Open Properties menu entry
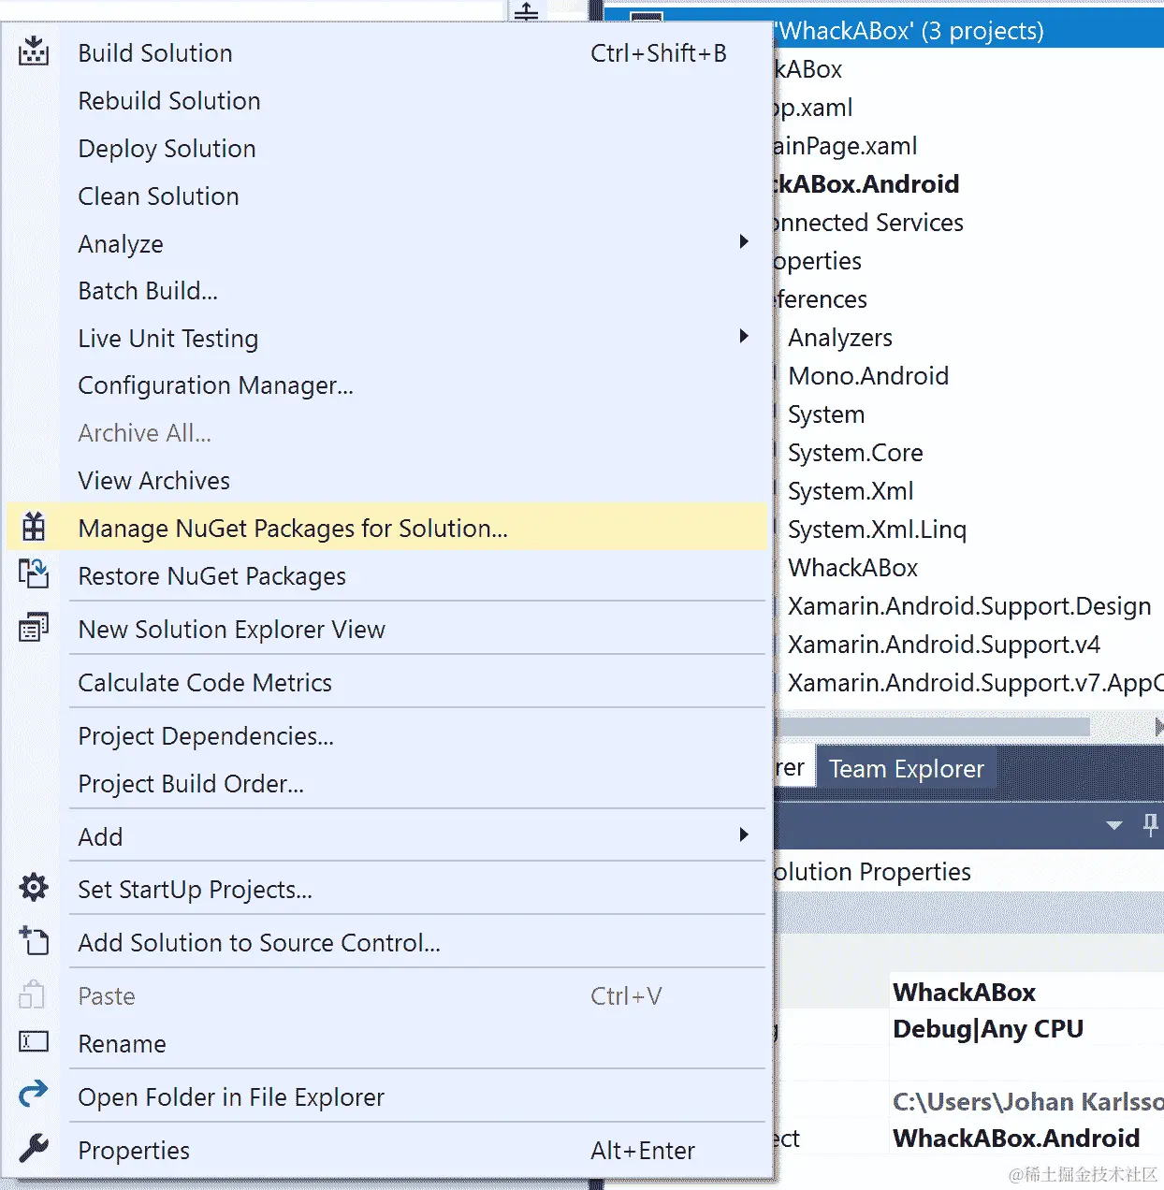 point(386,1151)
